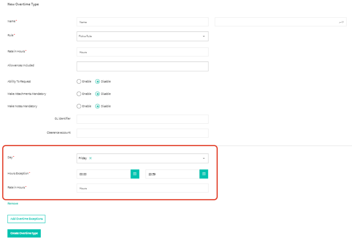Click the Hours Exception label
The height and width of the screenshot is (240, 352).
pyautogui.click(x=18, y=174)
